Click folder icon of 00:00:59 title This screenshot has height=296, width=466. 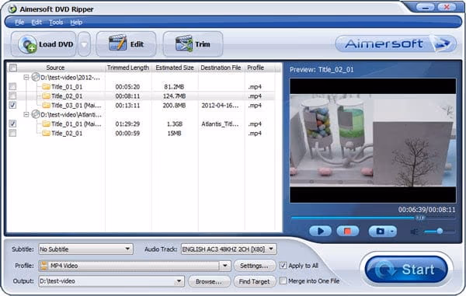pos(46,133)
